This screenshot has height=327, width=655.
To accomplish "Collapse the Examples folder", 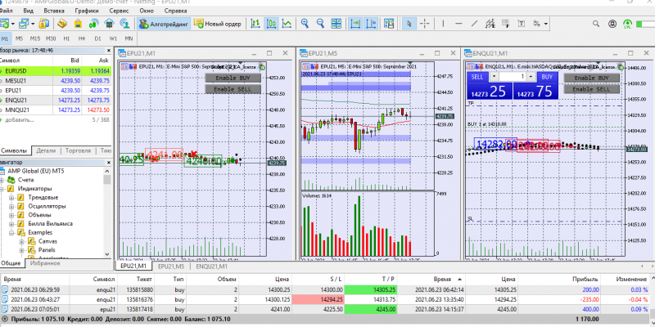I will click(11, 233).
